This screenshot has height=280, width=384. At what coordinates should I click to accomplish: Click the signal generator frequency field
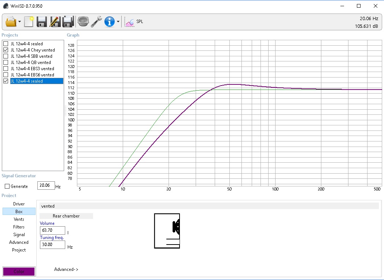(x=46, y=185)
